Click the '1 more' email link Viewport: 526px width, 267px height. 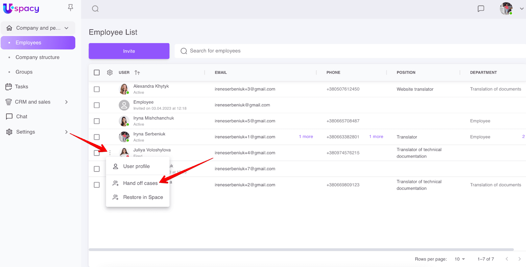coord(306,137)
